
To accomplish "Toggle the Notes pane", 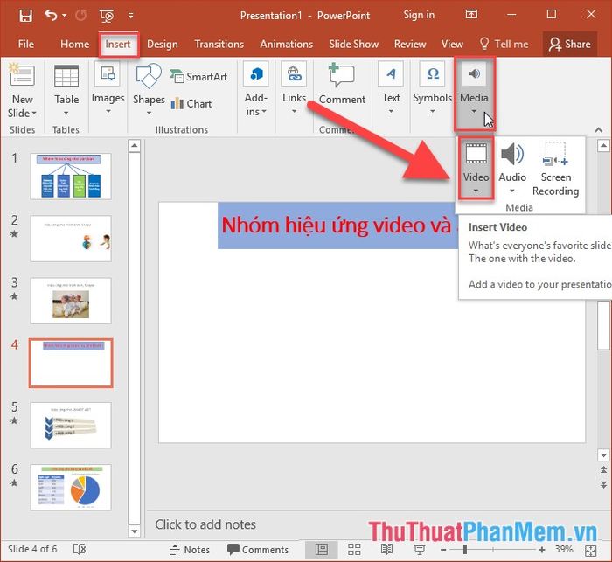I will [190, 550].
